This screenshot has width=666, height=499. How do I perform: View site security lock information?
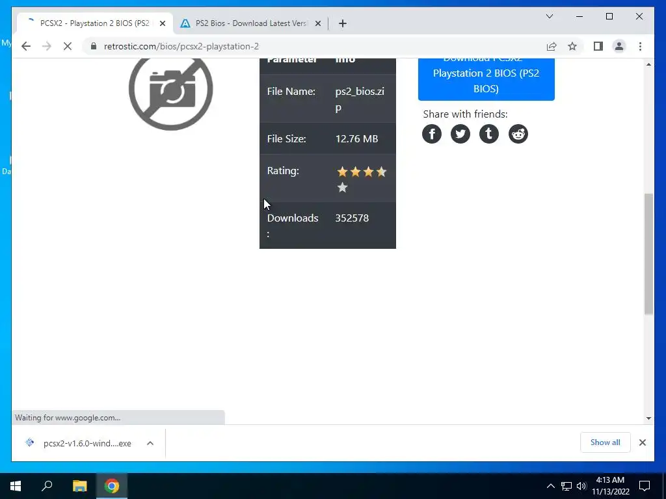point(94,46)
